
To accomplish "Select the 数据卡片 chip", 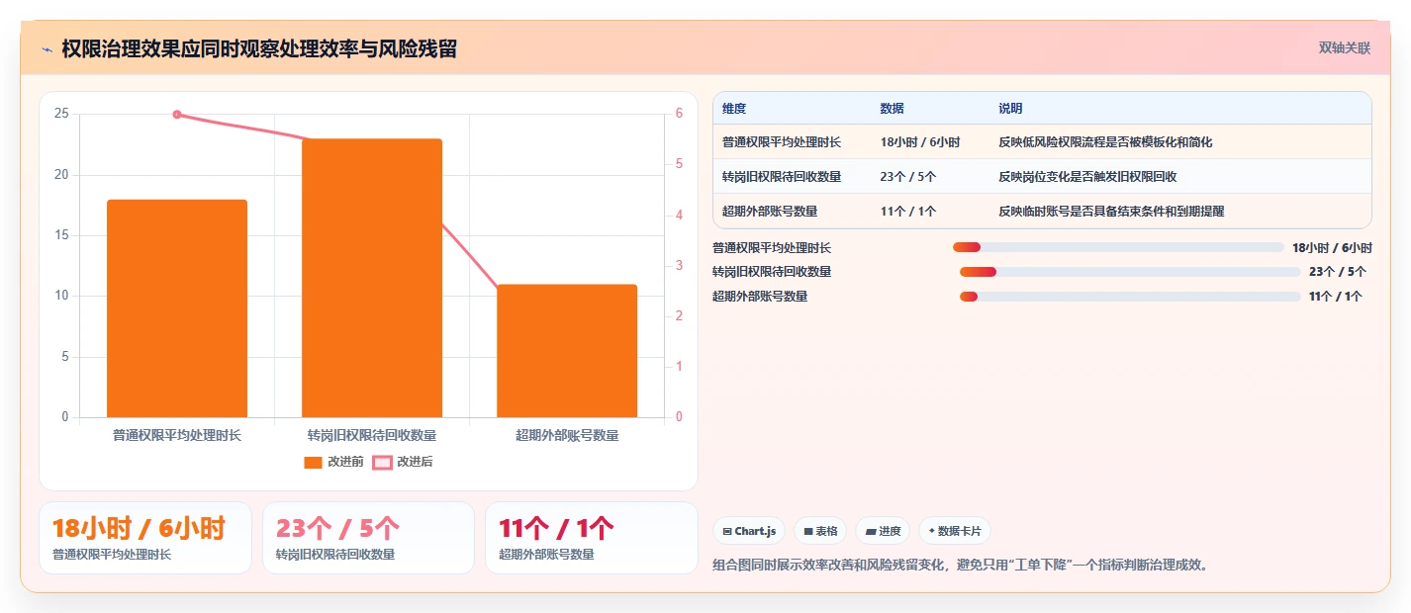I will [954, 531].
